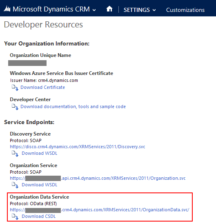Open Download documentation, tools and sample code
This screenshot has height=224, width=216.
coord(73,106)
